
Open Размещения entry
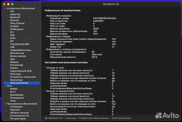17,98
